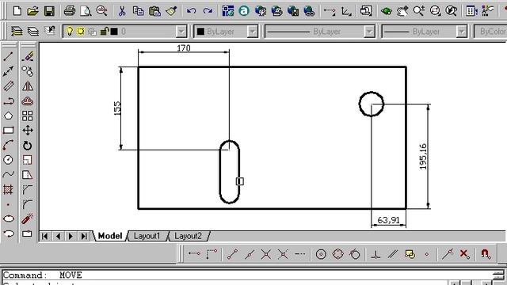Click the Snap to Endpoint icon

click(232, 254)
